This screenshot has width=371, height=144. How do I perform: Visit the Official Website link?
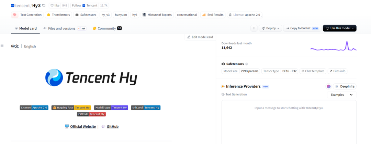[x=83, y=126]
